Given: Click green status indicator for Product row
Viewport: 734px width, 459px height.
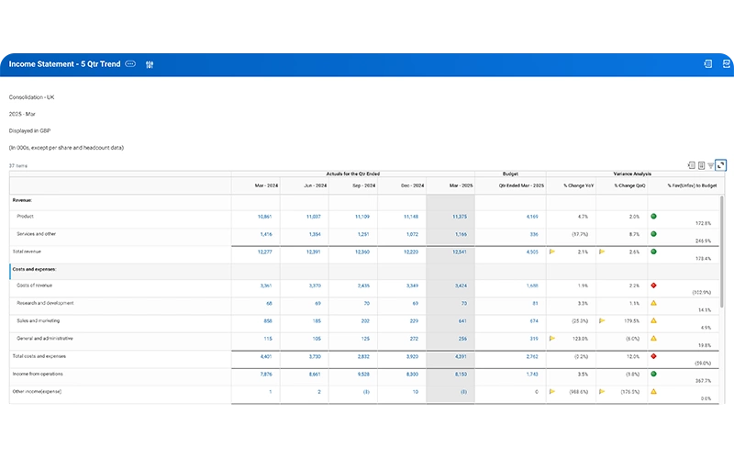Looking at the screenshot, I should click(653, 217).
